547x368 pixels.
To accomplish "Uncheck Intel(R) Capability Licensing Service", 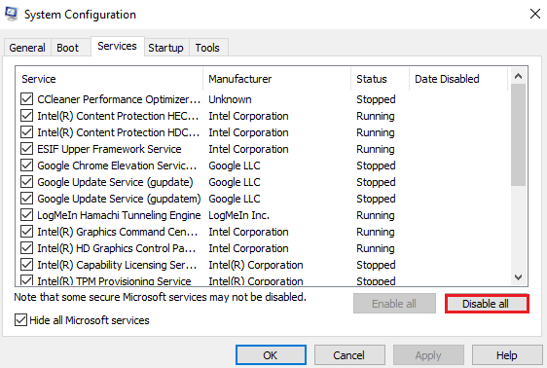I will pos(27,265).
